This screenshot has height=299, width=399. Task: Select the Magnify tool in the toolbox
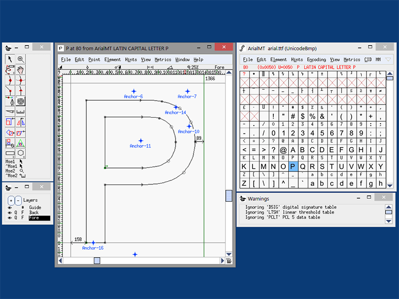(x=21, y=58)
